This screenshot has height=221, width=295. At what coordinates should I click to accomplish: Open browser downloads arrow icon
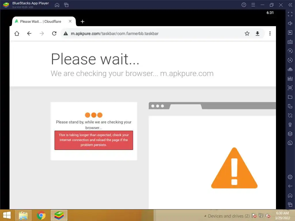coord(258,33)
